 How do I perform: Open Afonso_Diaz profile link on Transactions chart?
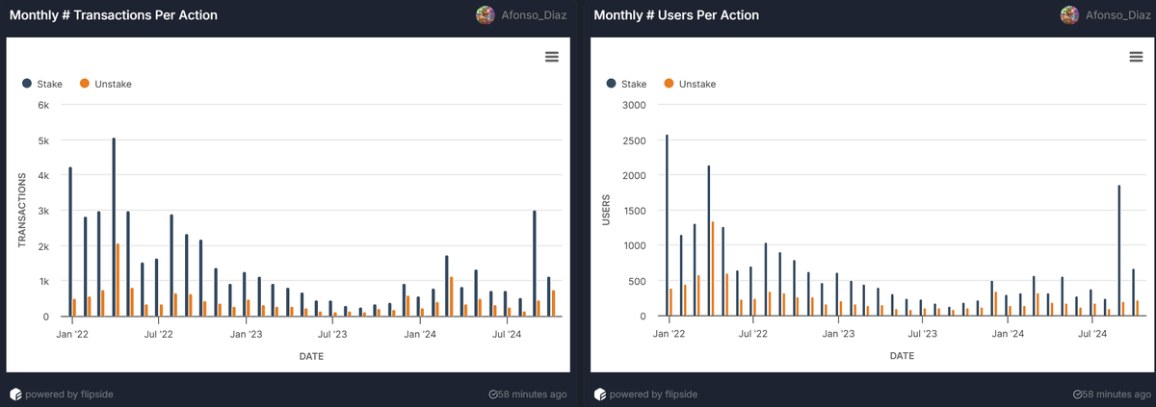coord(535,15)
